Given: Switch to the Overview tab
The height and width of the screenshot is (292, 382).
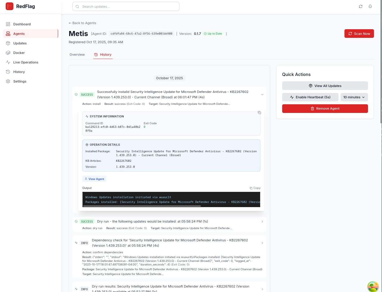Looking at the screenshot, I should [x=77, y=55].
